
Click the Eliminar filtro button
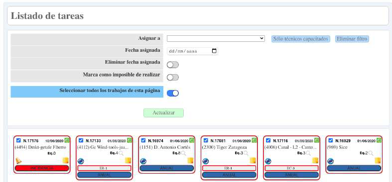(x=352, y=39)
